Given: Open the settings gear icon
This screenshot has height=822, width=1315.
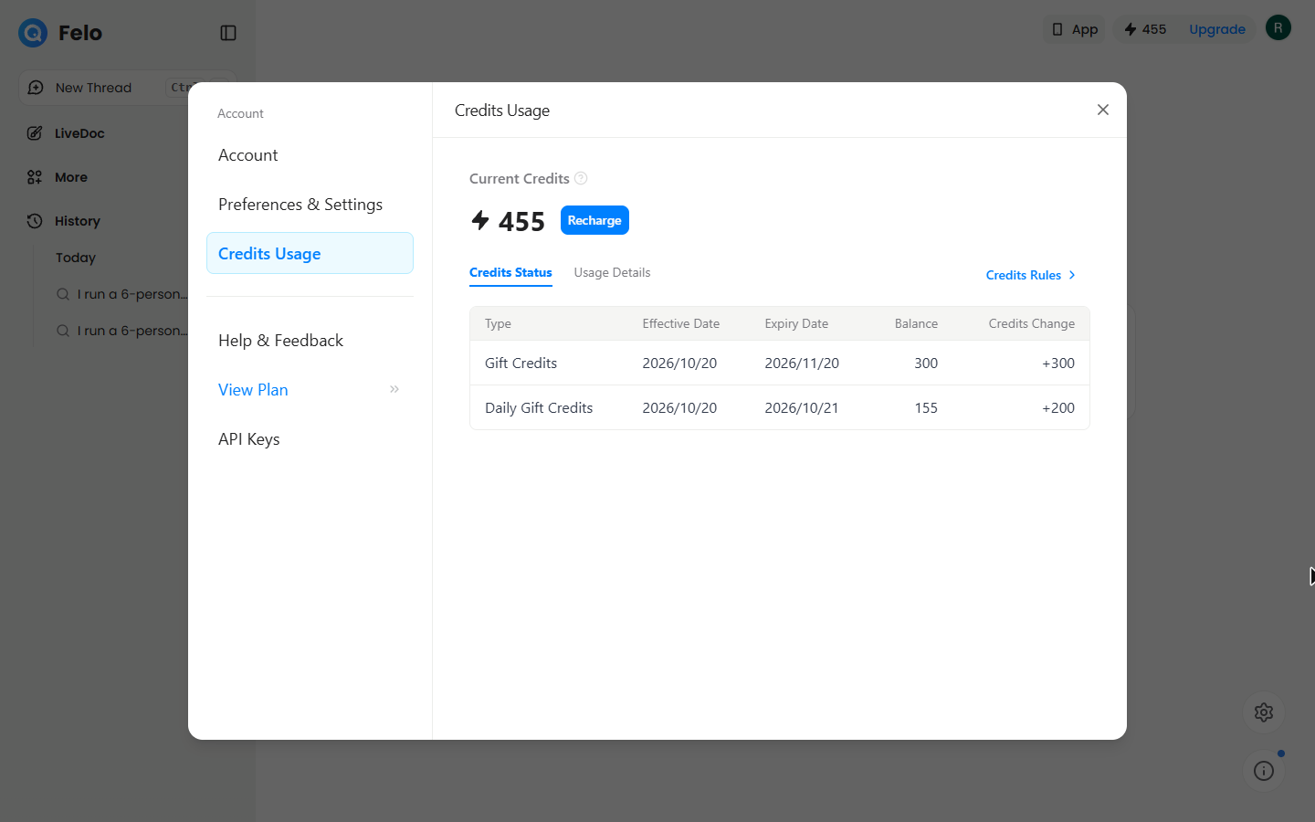Looking at the screenshot, I should (x=1264, y=712).
